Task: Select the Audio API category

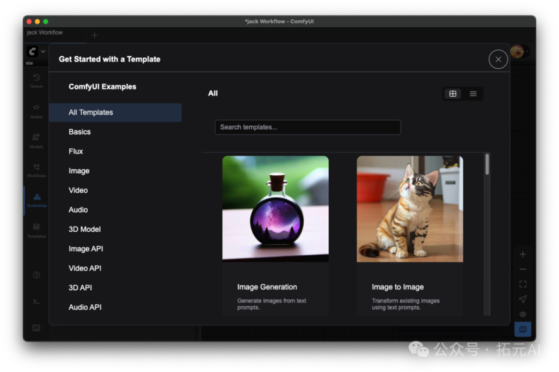Action: pyautogui.click(x=115, y=307)
